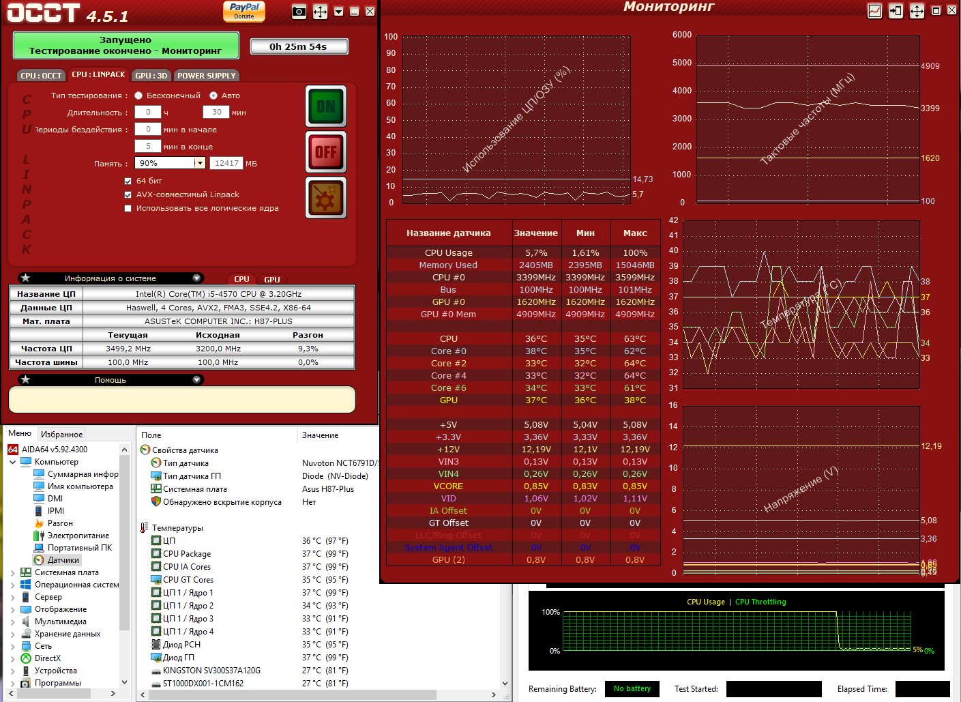Screen dimensions: 961x702
Task: Click the AIDA64 tree vertical scrollbar down arrow
Action: tap(124, 682)
